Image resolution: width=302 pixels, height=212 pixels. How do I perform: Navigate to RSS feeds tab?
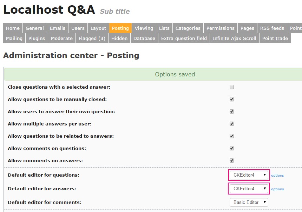[272, 28]
